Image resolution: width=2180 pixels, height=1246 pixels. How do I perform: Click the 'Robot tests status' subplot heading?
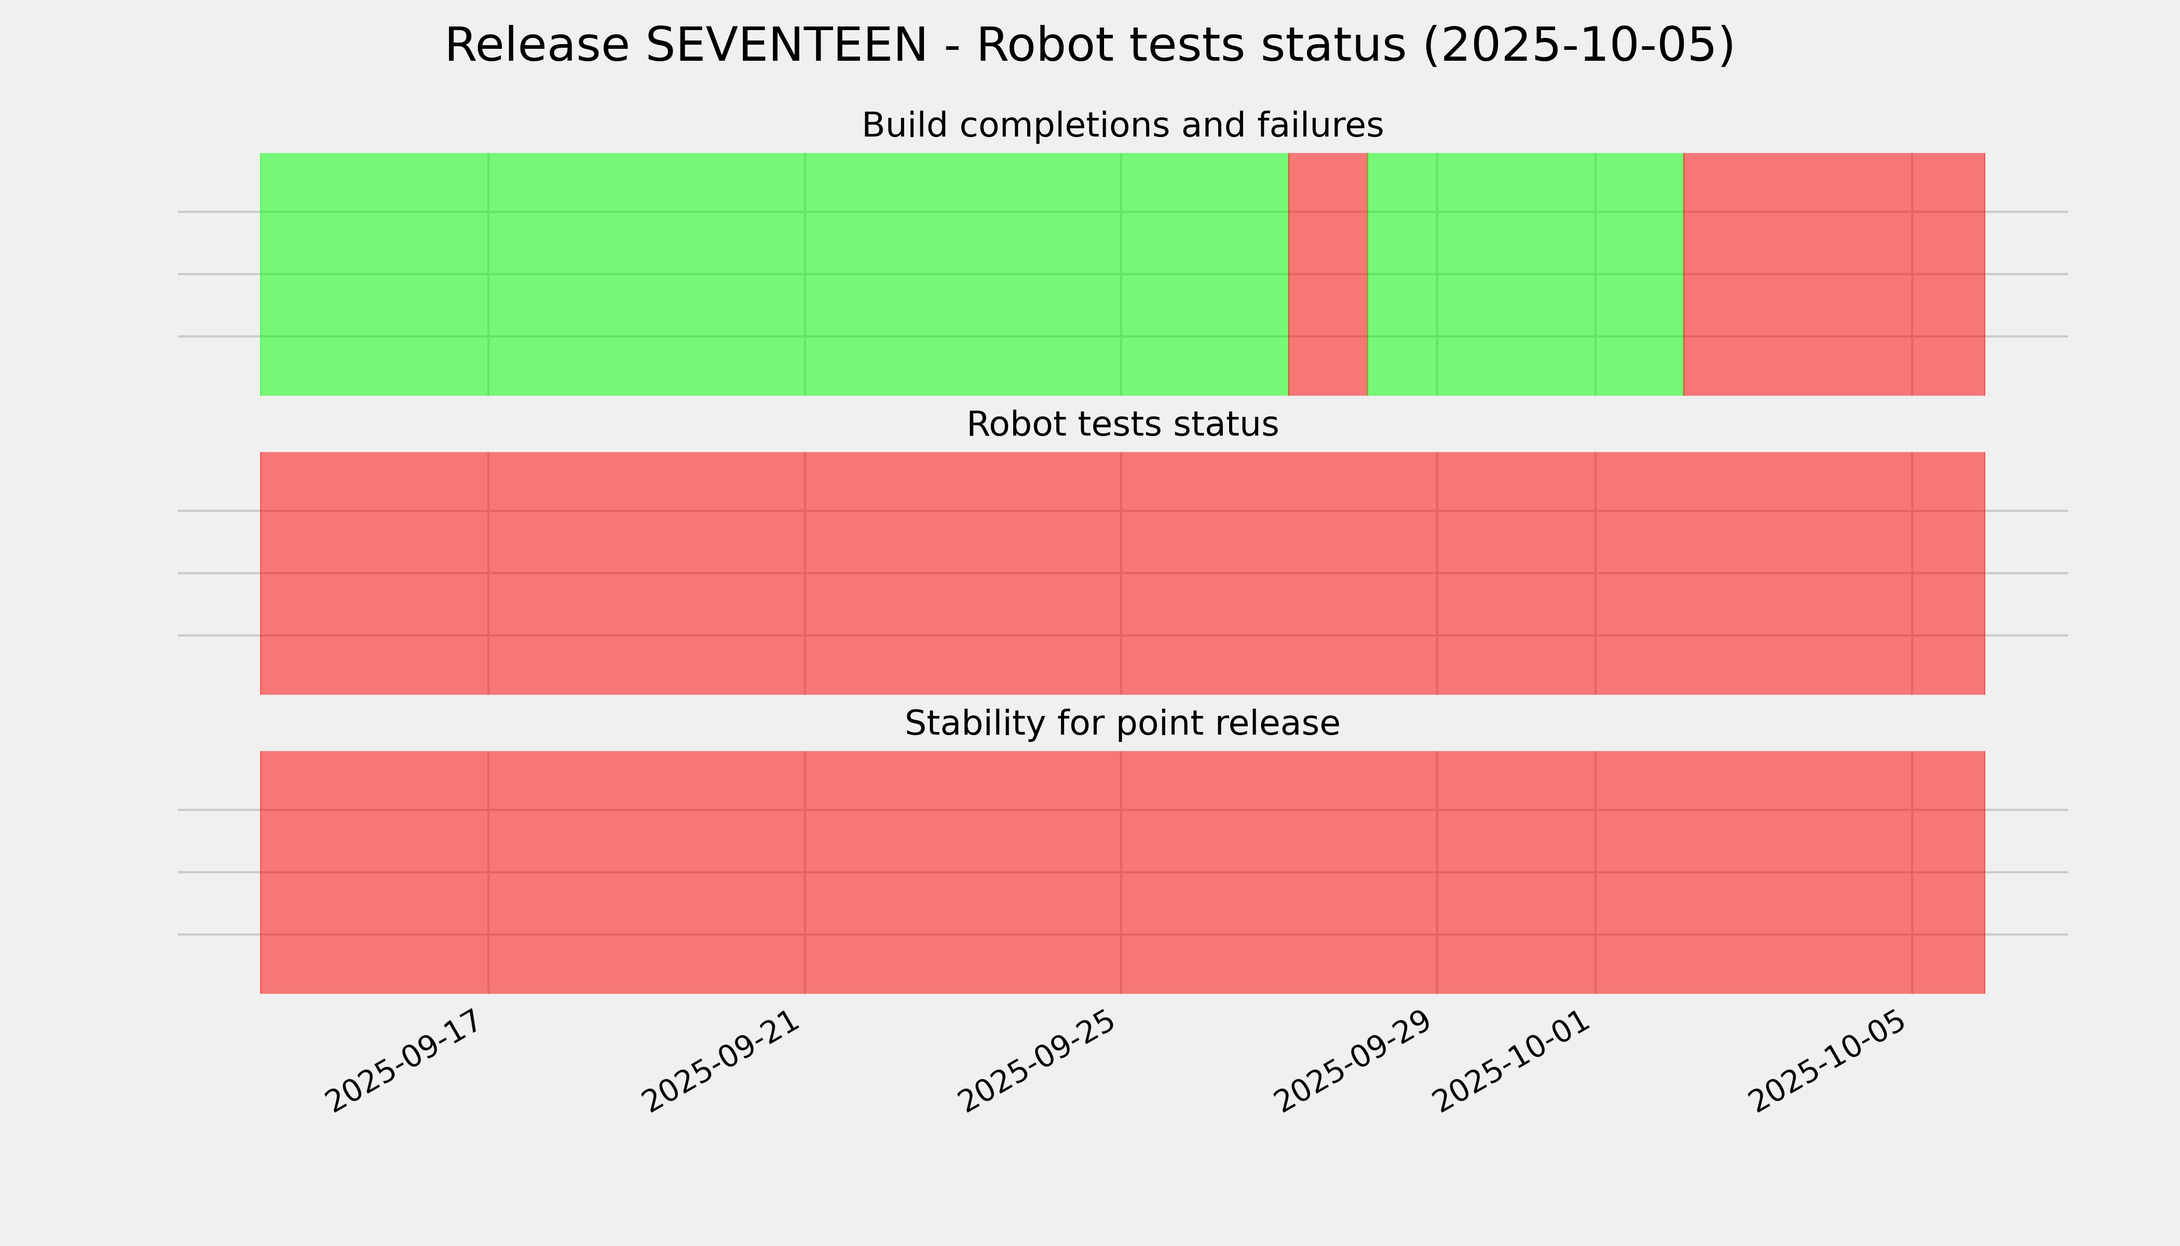(x=1122, y=425)
